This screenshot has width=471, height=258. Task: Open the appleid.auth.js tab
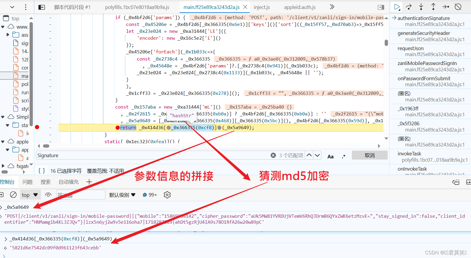[x=300, y=7]
